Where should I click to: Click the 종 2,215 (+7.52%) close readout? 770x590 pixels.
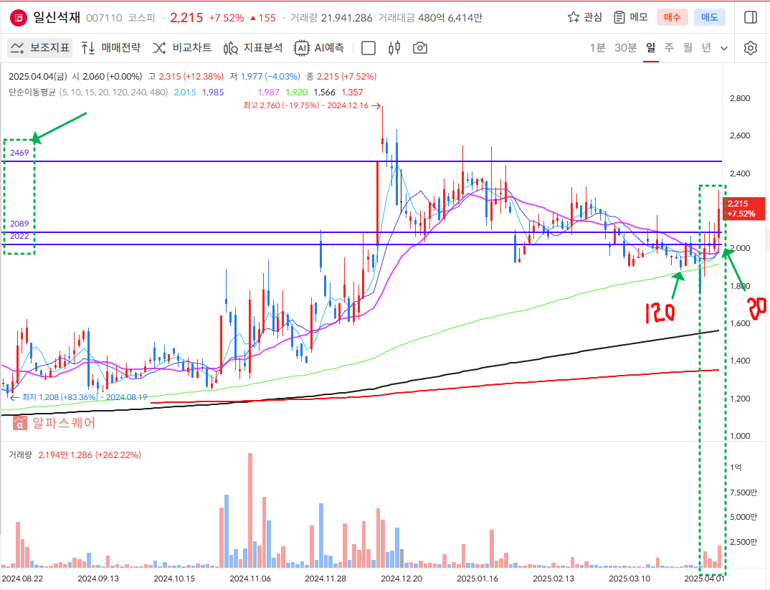341,77
